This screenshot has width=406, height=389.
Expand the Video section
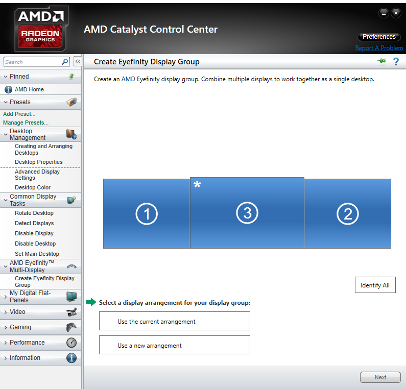[17, 312]
